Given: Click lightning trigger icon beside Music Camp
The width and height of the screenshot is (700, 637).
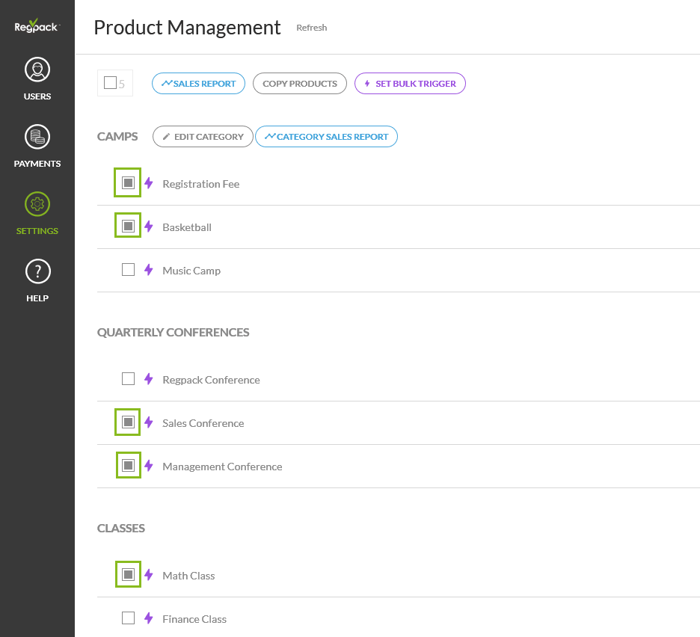Looking at the screenshot, I should [148, 270].
